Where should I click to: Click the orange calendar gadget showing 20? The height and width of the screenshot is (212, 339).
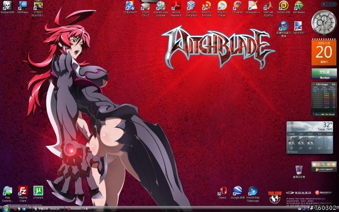pos(324,52)
